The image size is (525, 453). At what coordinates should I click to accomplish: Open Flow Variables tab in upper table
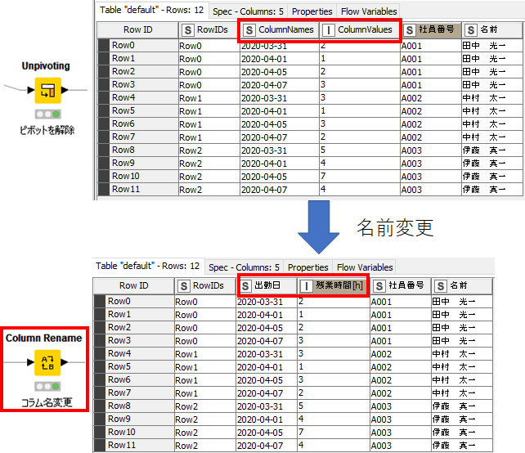[369, 11]
